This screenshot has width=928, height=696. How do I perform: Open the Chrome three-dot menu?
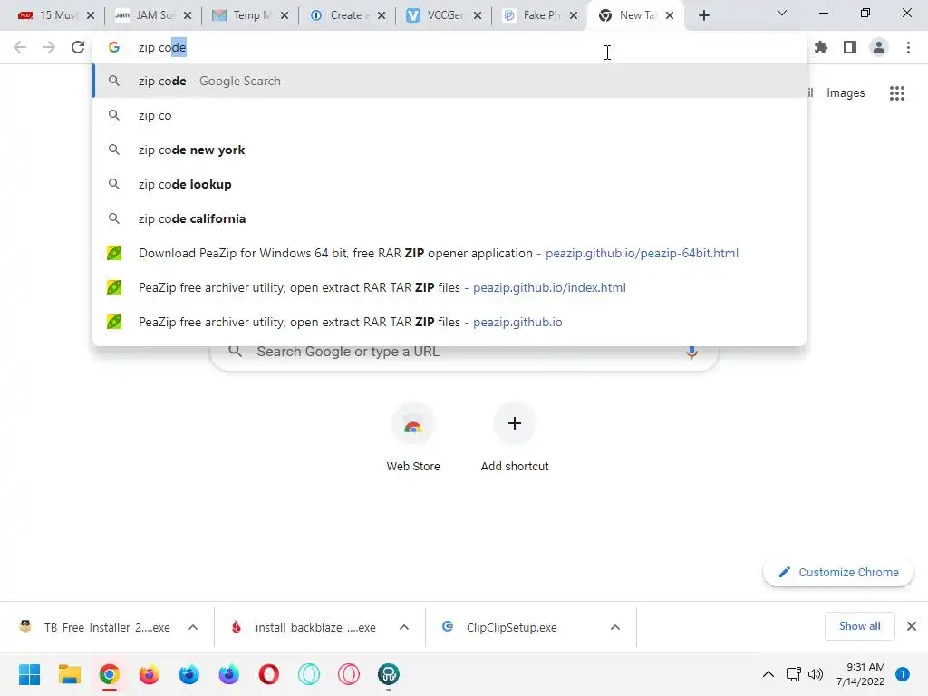point(908,47)
